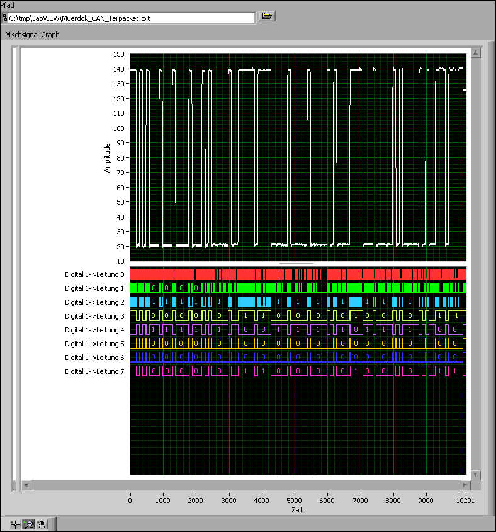Click the splitter handle between analog and digital plots
The width and height of the screenshot is (496, 532).
[296, 263]
